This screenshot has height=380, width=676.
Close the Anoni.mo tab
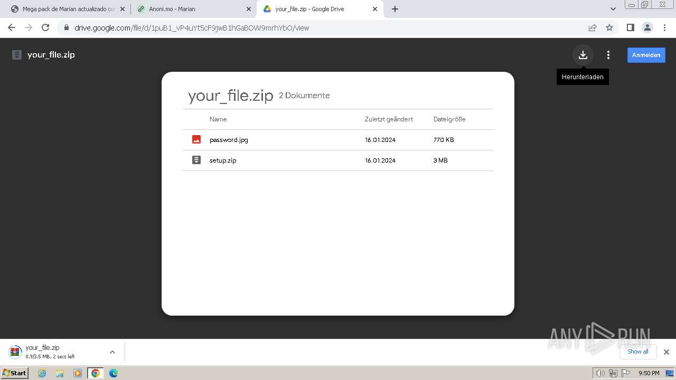[249, 9]
